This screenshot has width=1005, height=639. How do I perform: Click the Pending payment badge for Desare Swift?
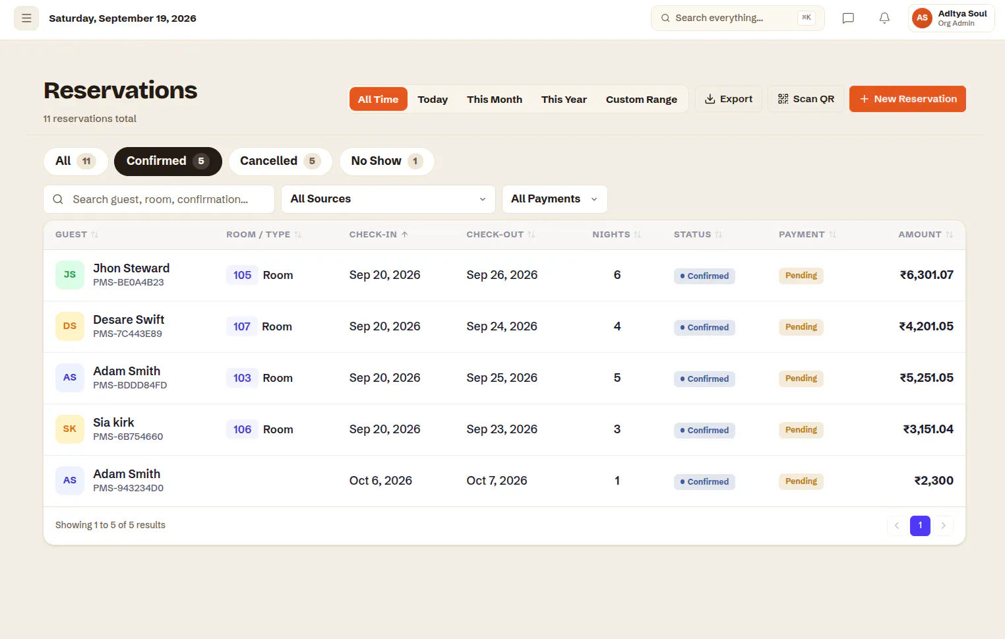(801, 327)
